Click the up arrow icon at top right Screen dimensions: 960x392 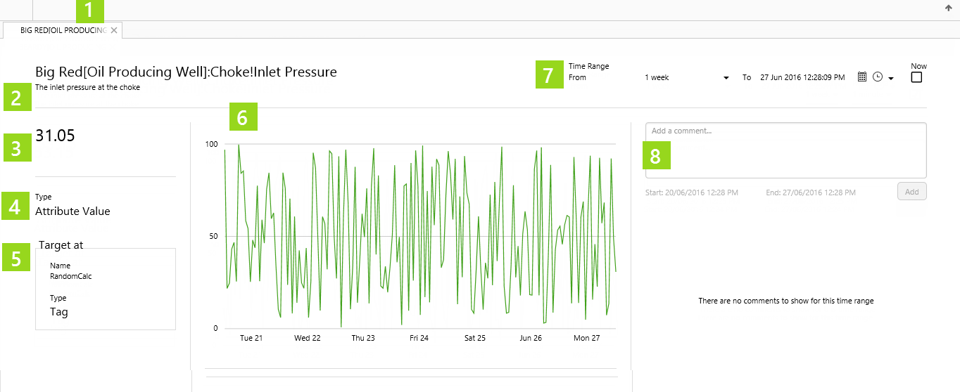(948, 8)
